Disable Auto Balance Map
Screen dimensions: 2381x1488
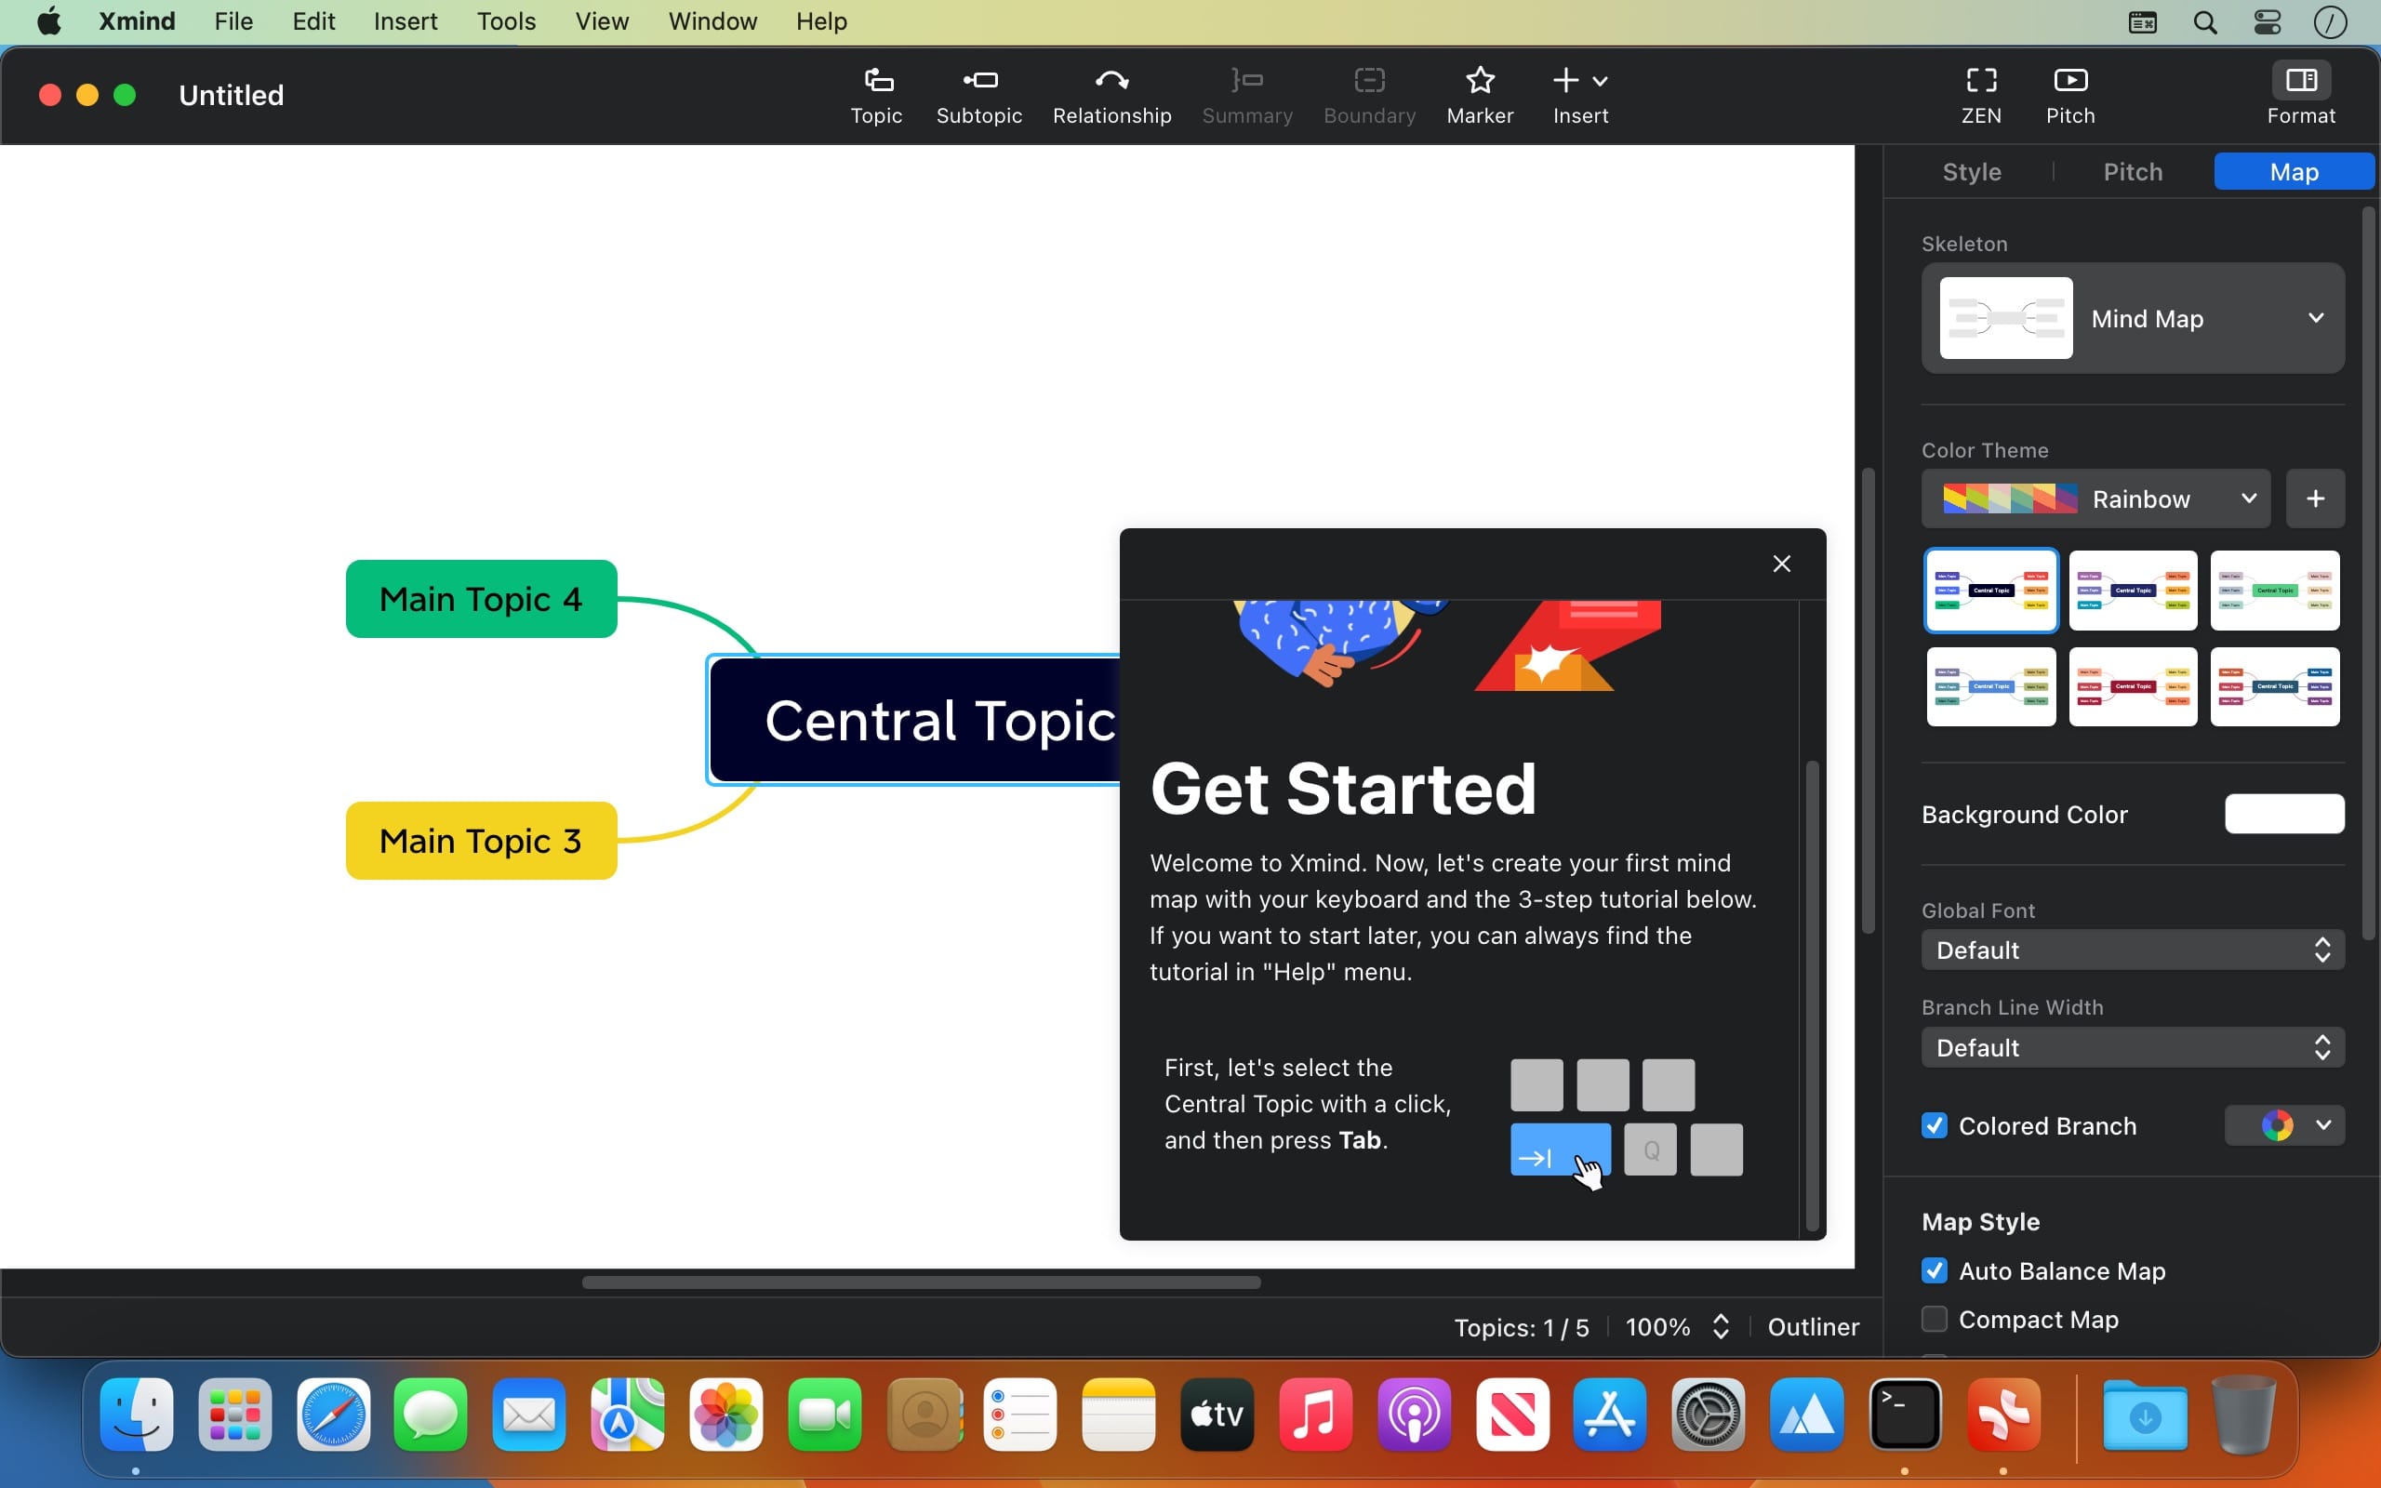click(x=1935, y=1270)
